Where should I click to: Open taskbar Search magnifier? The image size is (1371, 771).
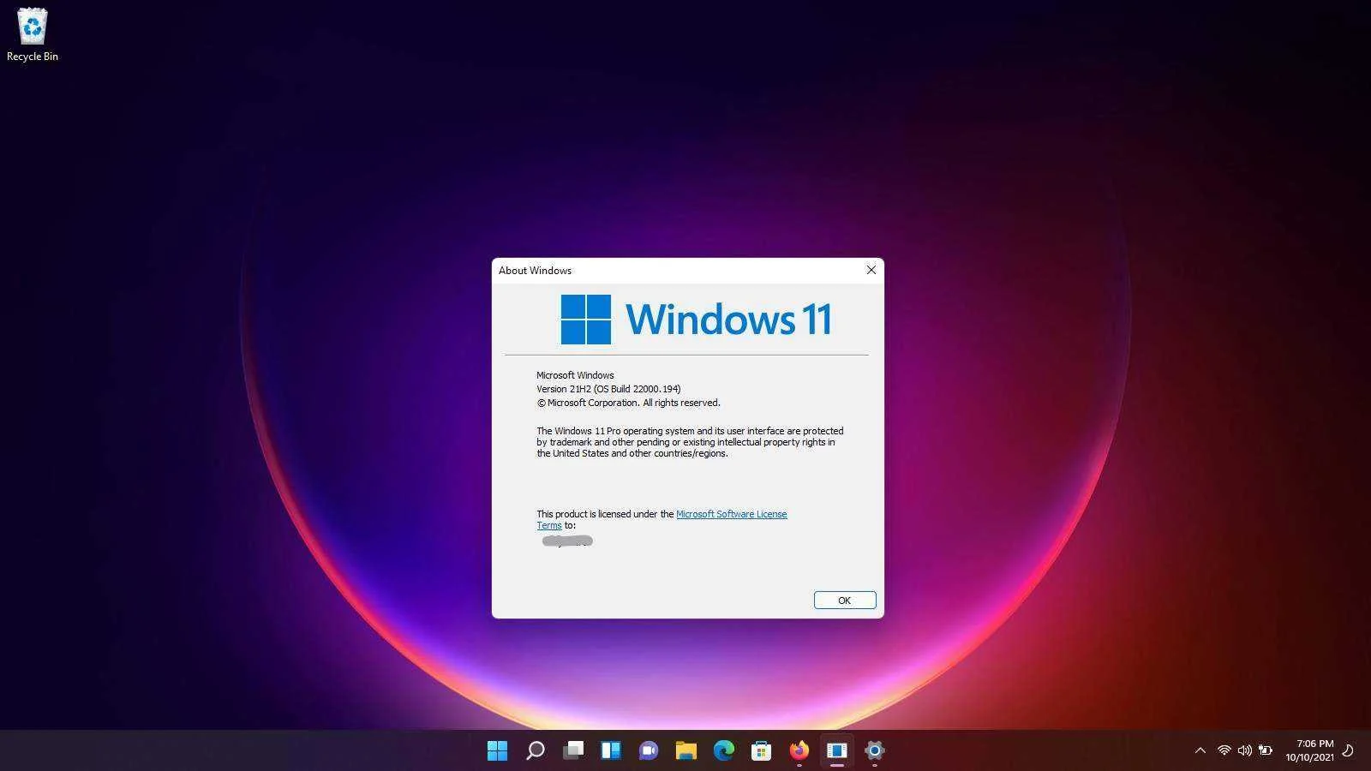pyautogui.click(x=535, y=750)
